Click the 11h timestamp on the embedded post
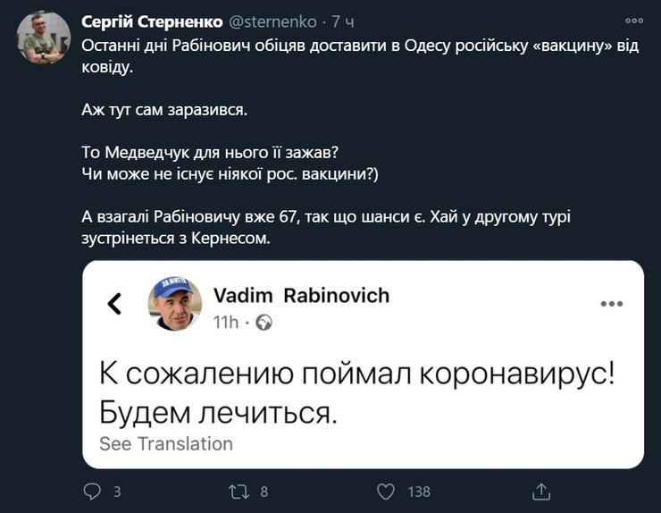The width and height of the screenshot is (661, 513). pyautogui.click(x=226, y=323)
